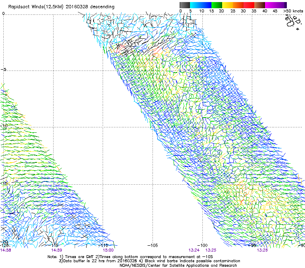Image resolution: width=305 pixels, height=268 pixels.
Task: Click the "14:58" swath time label
Action: (x=5, y=250)
